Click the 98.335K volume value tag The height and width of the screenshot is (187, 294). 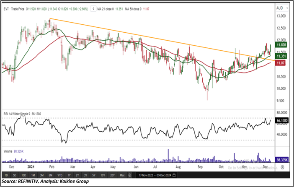(x=282, y=160)
